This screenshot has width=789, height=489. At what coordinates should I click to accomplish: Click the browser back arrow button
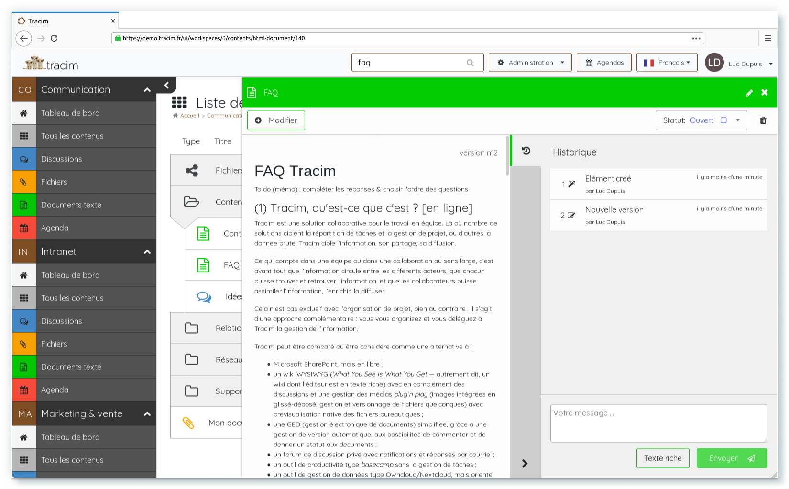24,38
